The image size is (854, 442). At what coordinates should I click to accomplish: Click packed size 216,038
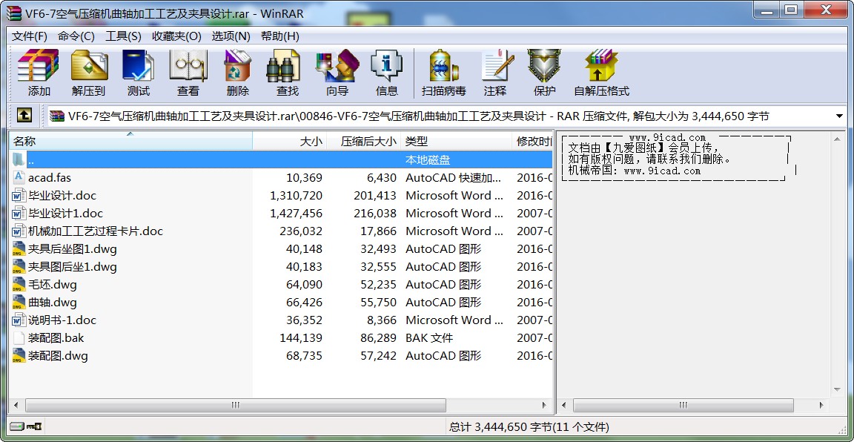tap(374, 213)
